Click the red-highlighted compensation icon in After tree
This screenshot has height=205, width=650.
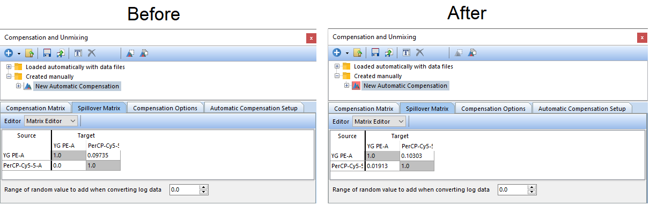356,86
